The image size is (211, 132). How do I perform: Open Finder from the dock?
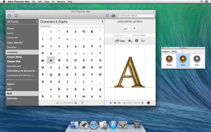pyautogui.click(x=74, y=125)
